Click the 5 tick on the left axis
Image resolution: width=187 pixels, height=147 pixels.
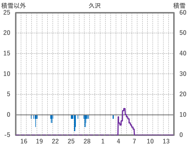point(9,94)
